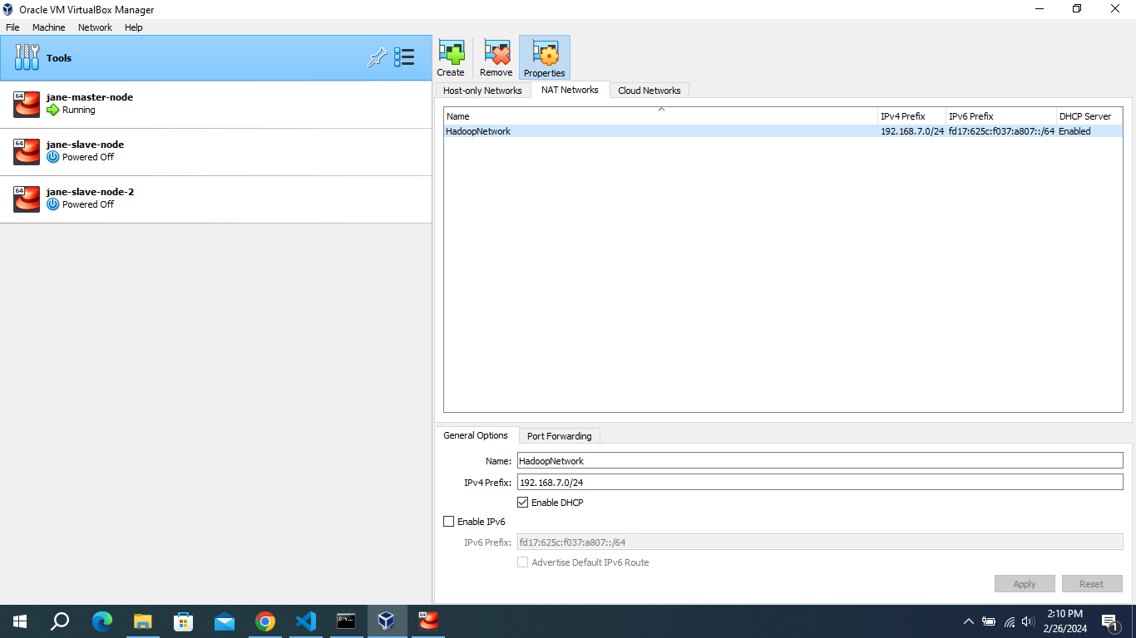1136x638 pixels.
Task: Select the jane-slave-node-2 machine icon
Action: click(x=27, y=199)
